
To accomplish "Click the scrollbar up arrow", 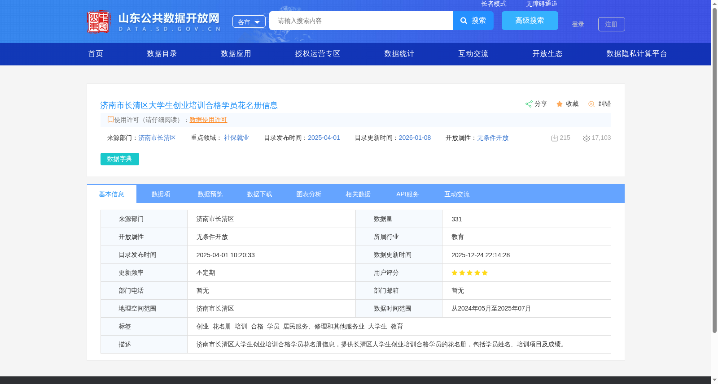I will click(714, 4).
